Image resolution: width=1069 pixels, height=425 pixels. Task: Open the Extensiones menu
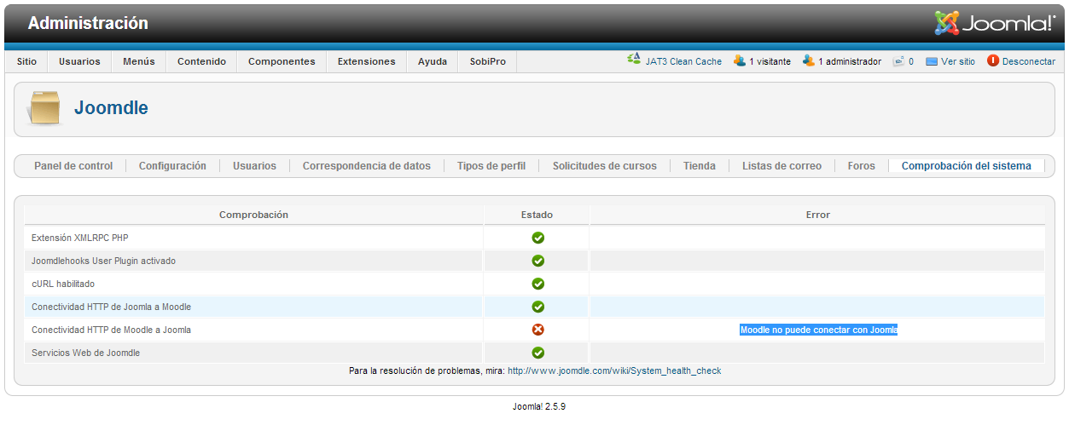point(366,61)
